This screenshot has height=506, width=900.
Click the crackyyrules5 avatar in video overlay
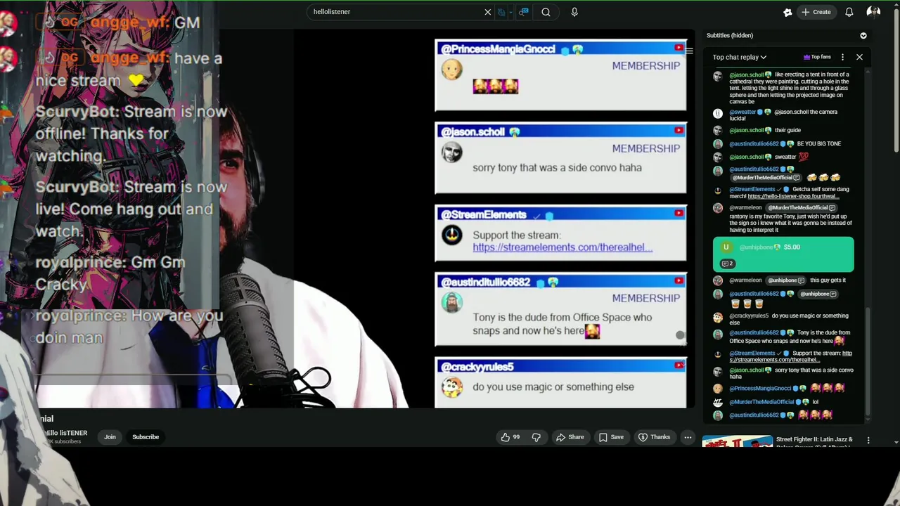[x=451, y=387]
